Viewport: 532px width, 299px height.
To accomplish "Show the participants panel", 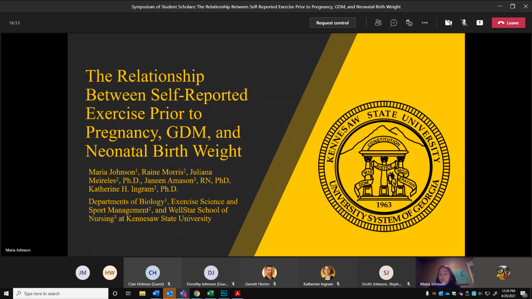I will (x=378, y=23).
